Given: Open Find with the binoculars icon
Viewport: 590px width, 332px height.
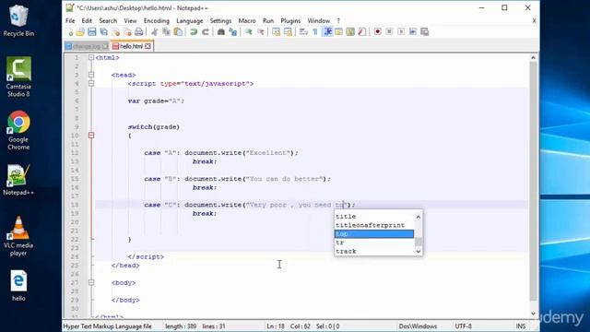Looking at the screenshot, I should pos(221,32).
